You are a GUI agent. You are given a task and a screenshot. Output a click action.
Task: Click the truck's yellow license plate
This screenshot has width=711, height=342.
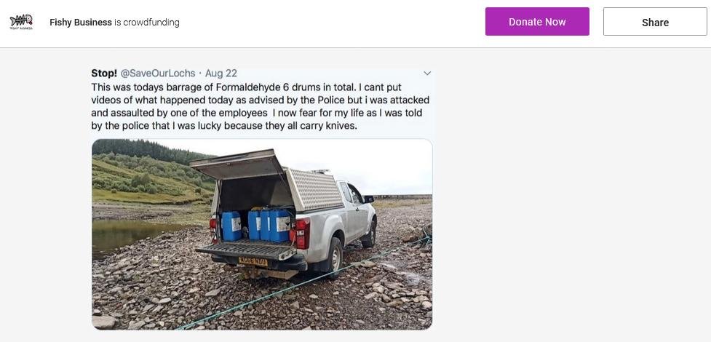253,260
